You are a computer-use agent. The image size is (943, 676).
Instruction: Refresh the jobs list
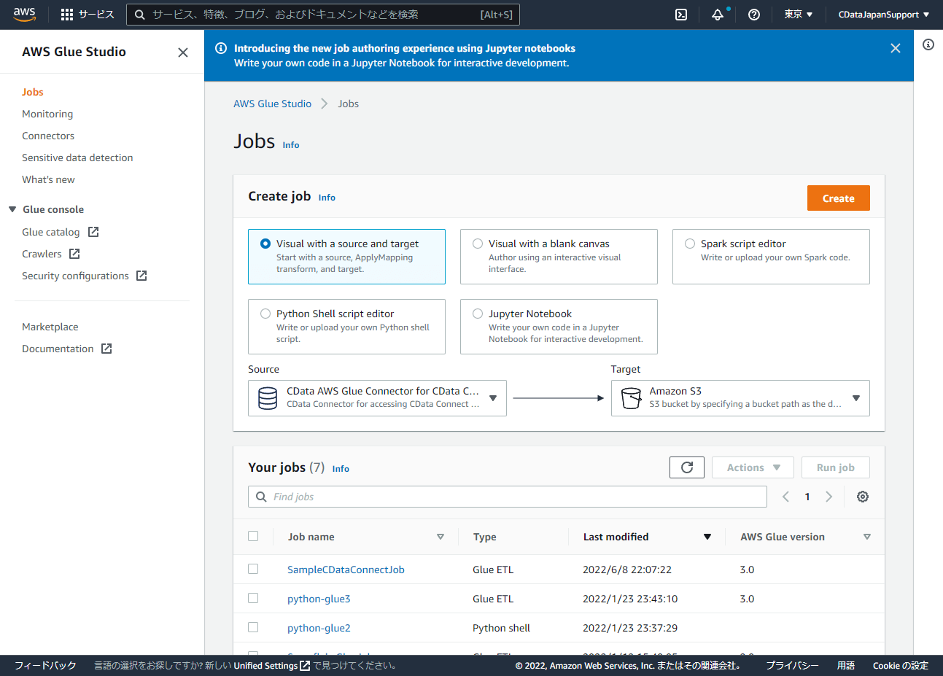pos(686,467)
